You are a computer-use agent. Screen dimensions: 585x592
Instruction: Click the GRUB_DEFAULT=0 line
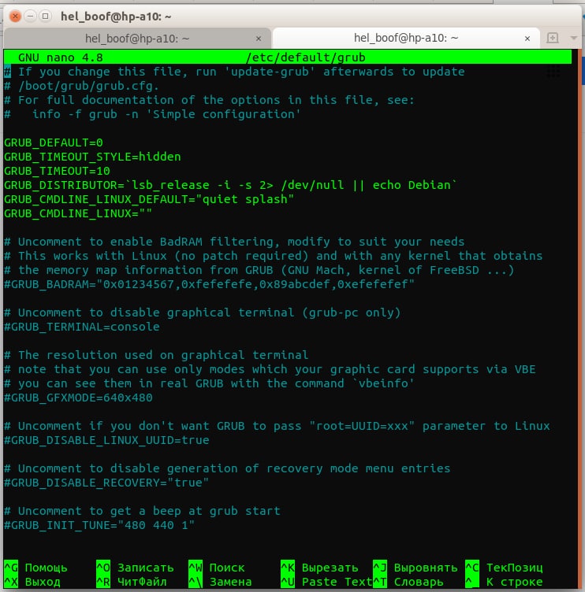[54, 142]
